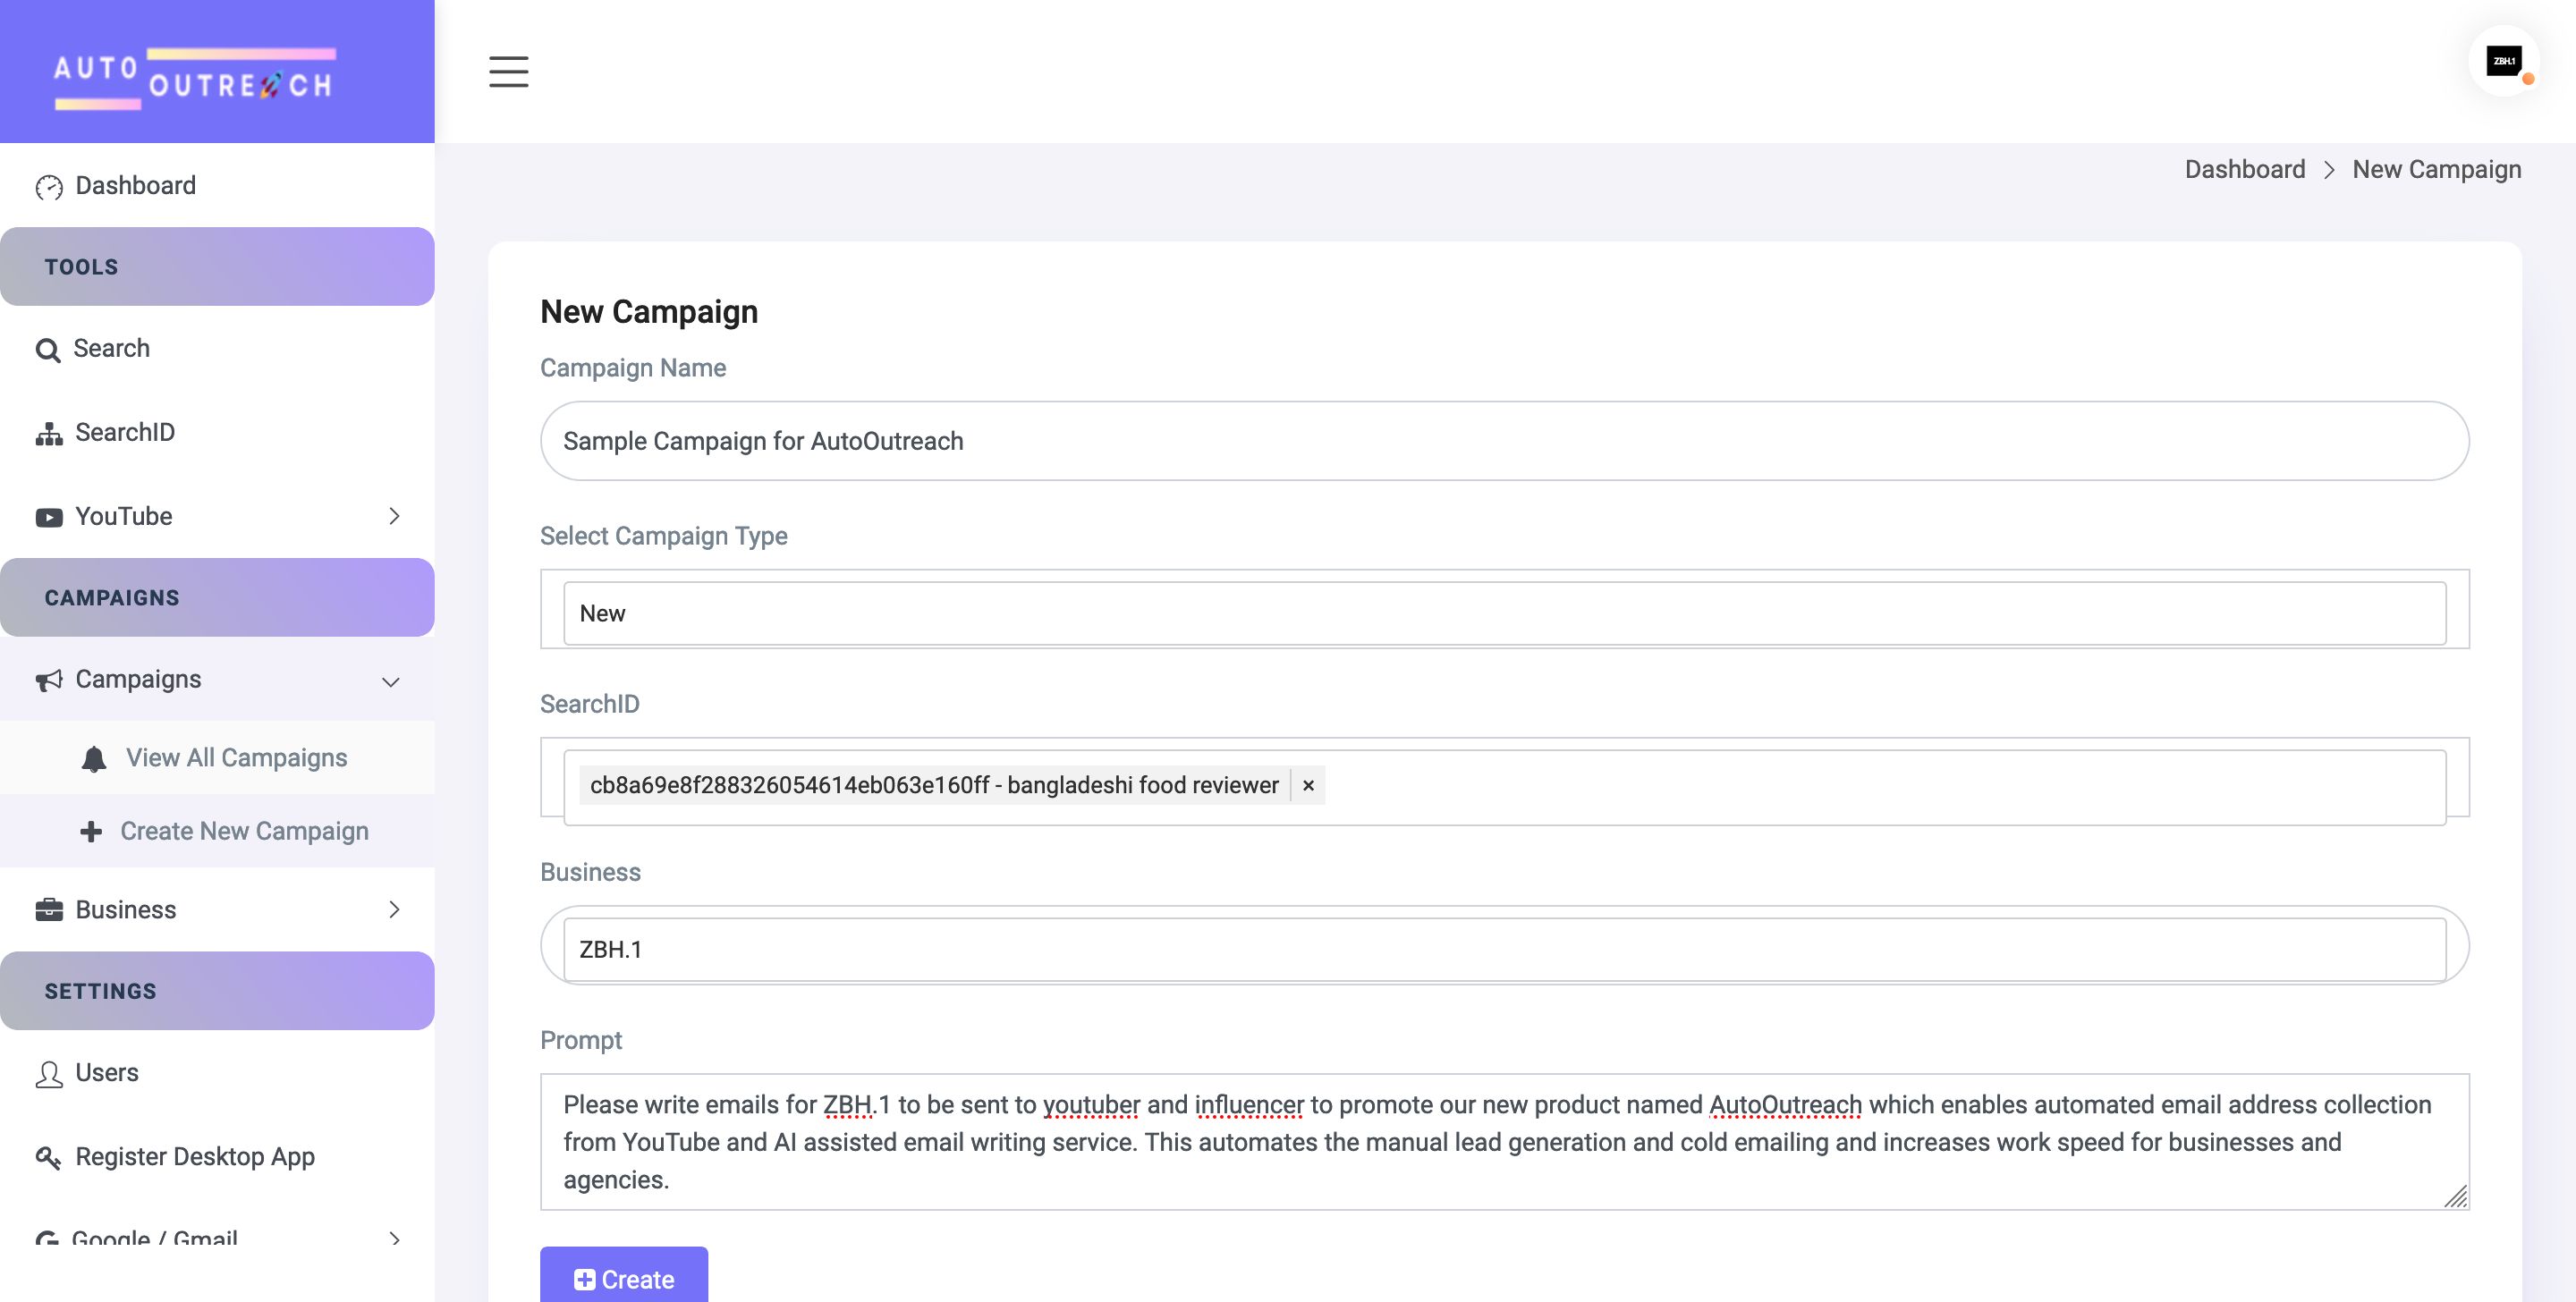The width and height of the screenshot is (2576, 1302).
Task: Select Create New Campaign menu item
Action: click(x=244, y=831)
